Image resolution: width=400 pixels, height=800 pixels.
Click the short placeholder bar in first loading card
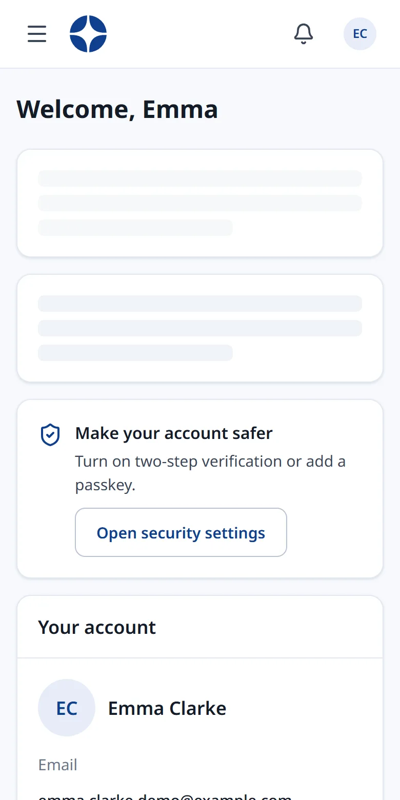click(135, 228)
